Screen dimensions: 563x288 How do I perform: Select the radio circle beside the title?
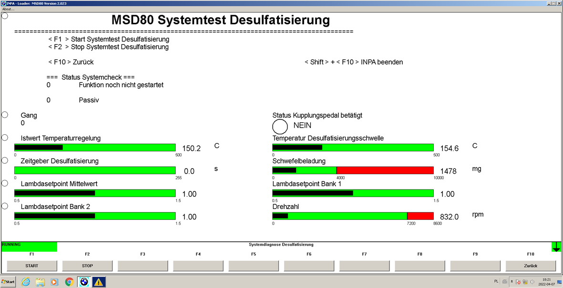pyautogui.click(x=5, y=16)
